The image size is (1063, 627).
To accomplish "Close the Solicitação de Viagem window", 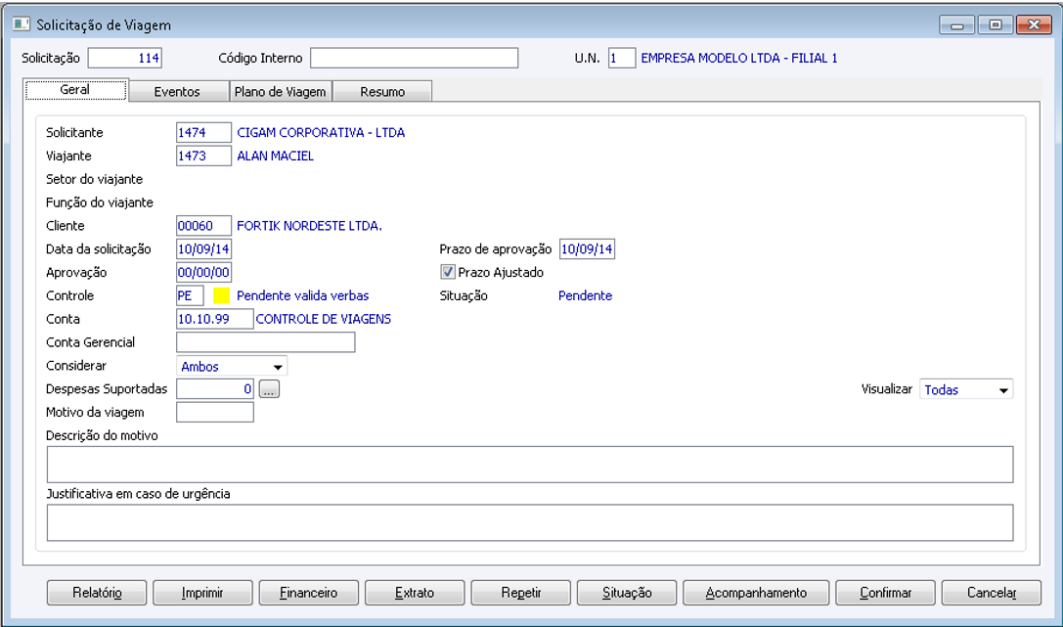I will pyautogui.click(x=1034, y=25).
